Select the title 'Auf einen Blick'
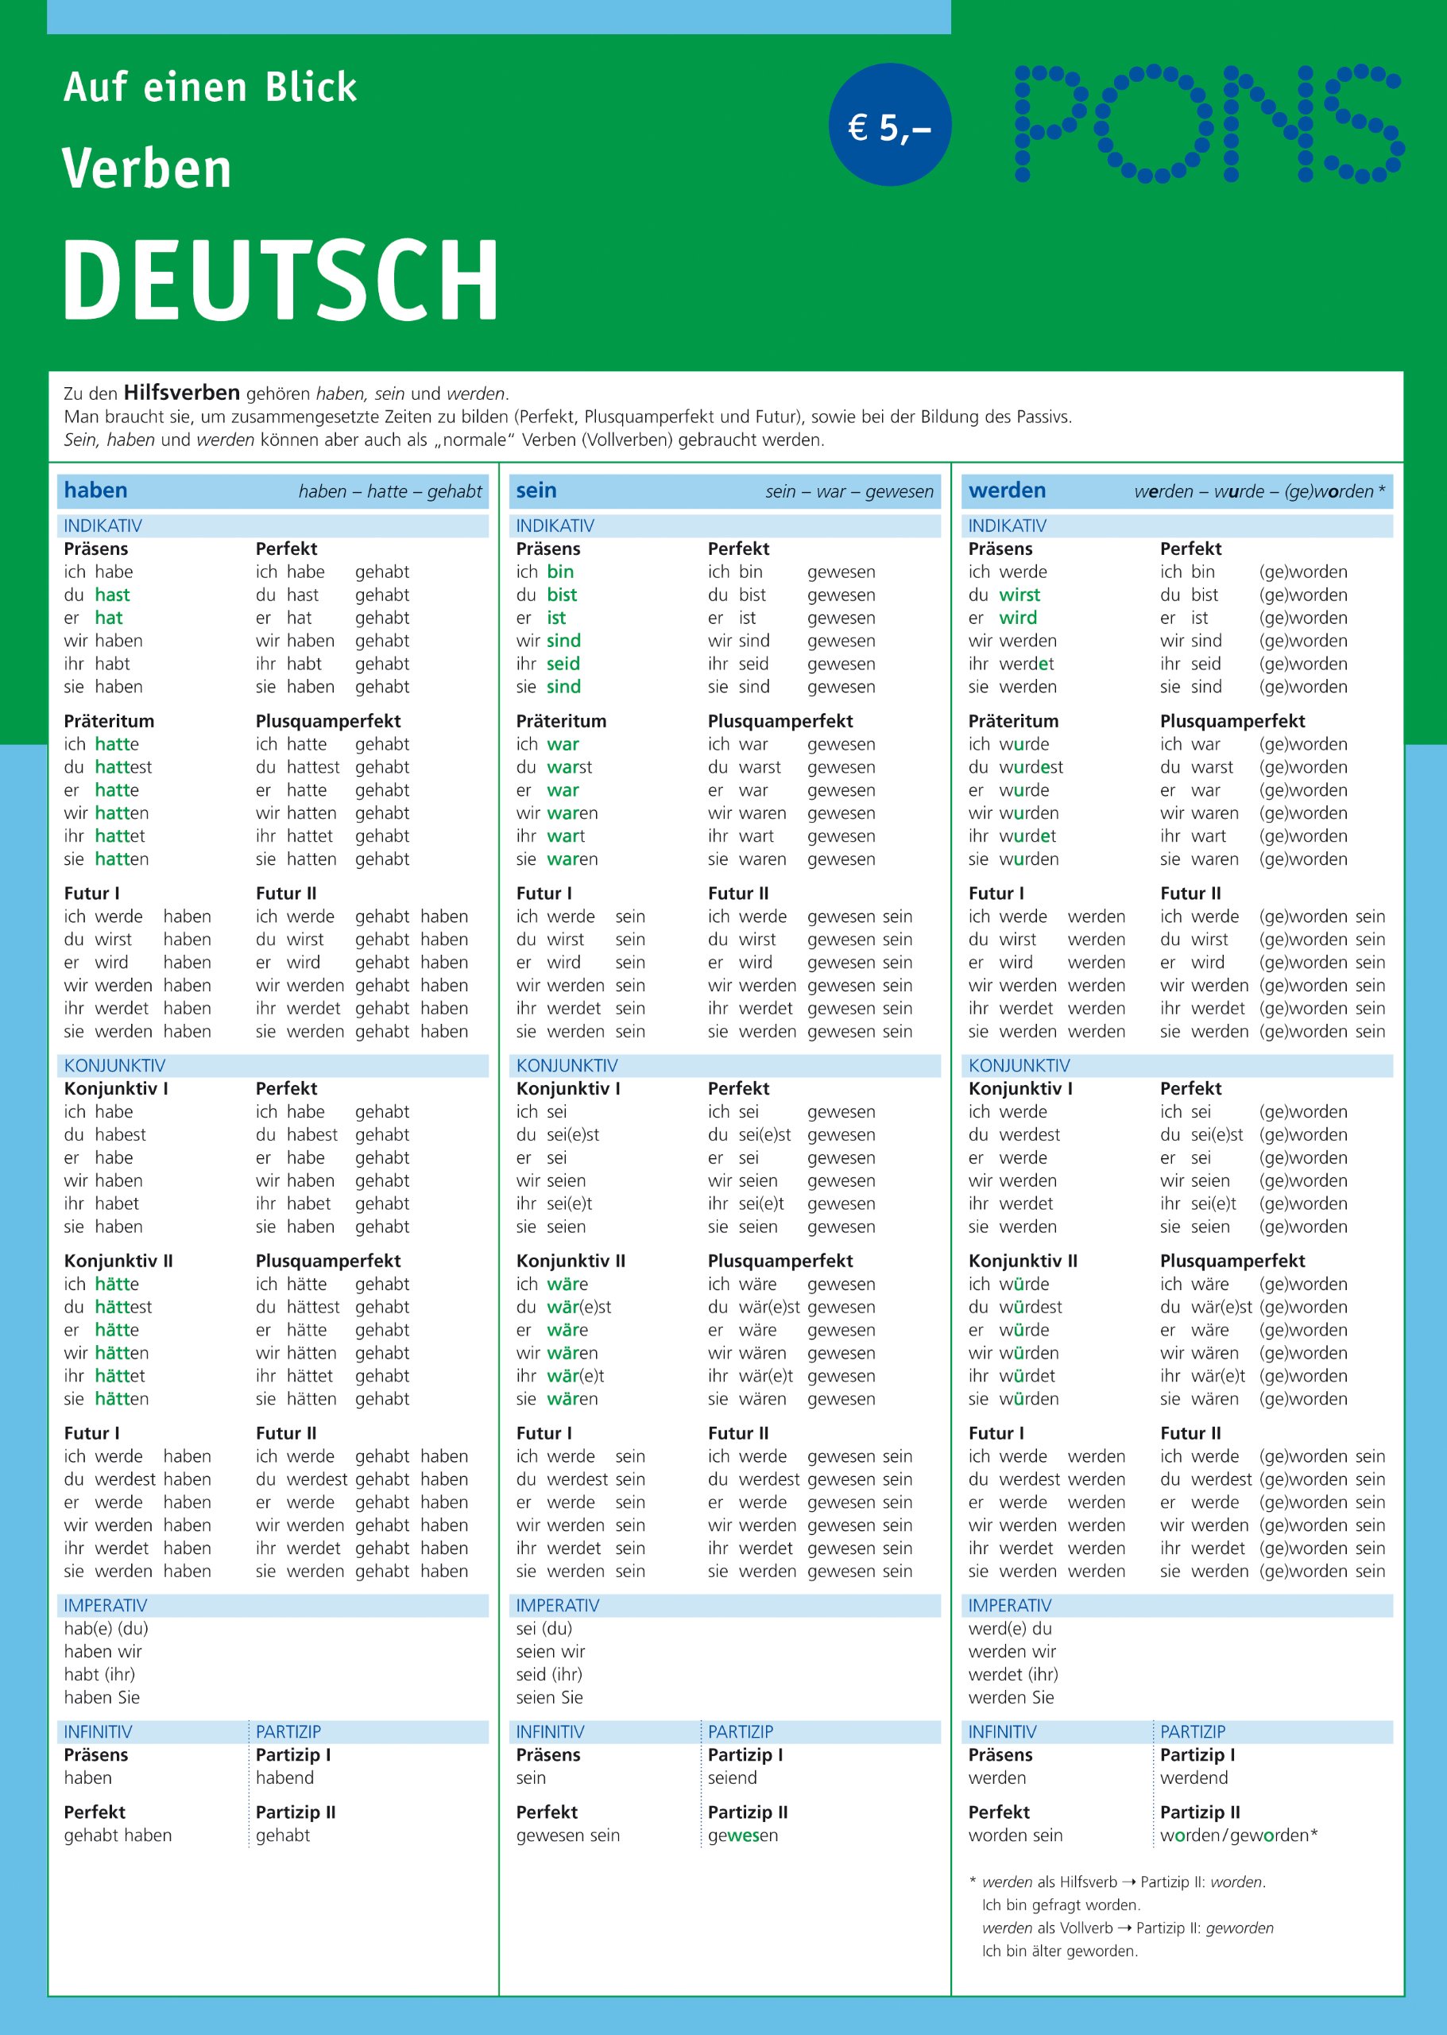 point(211,87)
